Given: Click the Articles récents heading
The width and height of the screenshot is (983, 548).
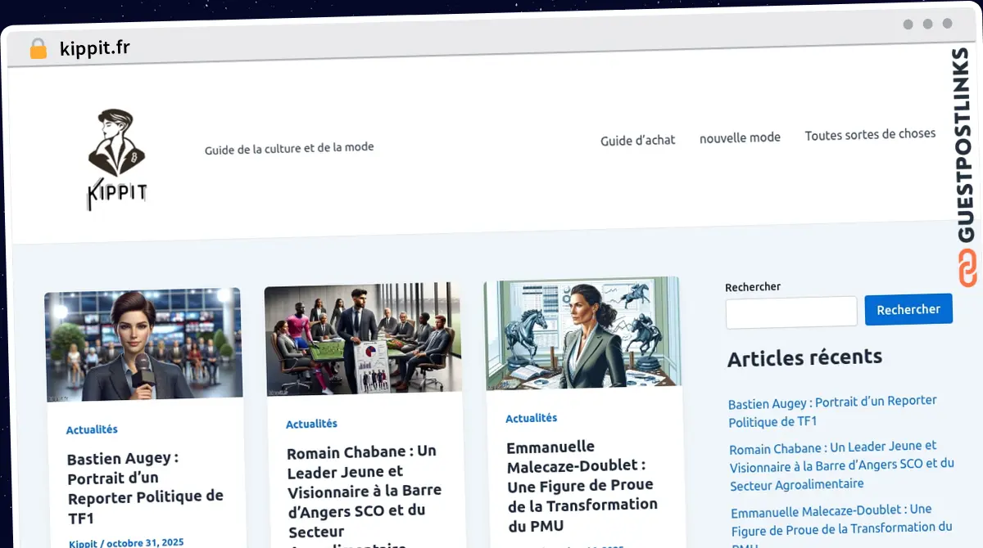Looking at the screenshot, I should (804, 357).
